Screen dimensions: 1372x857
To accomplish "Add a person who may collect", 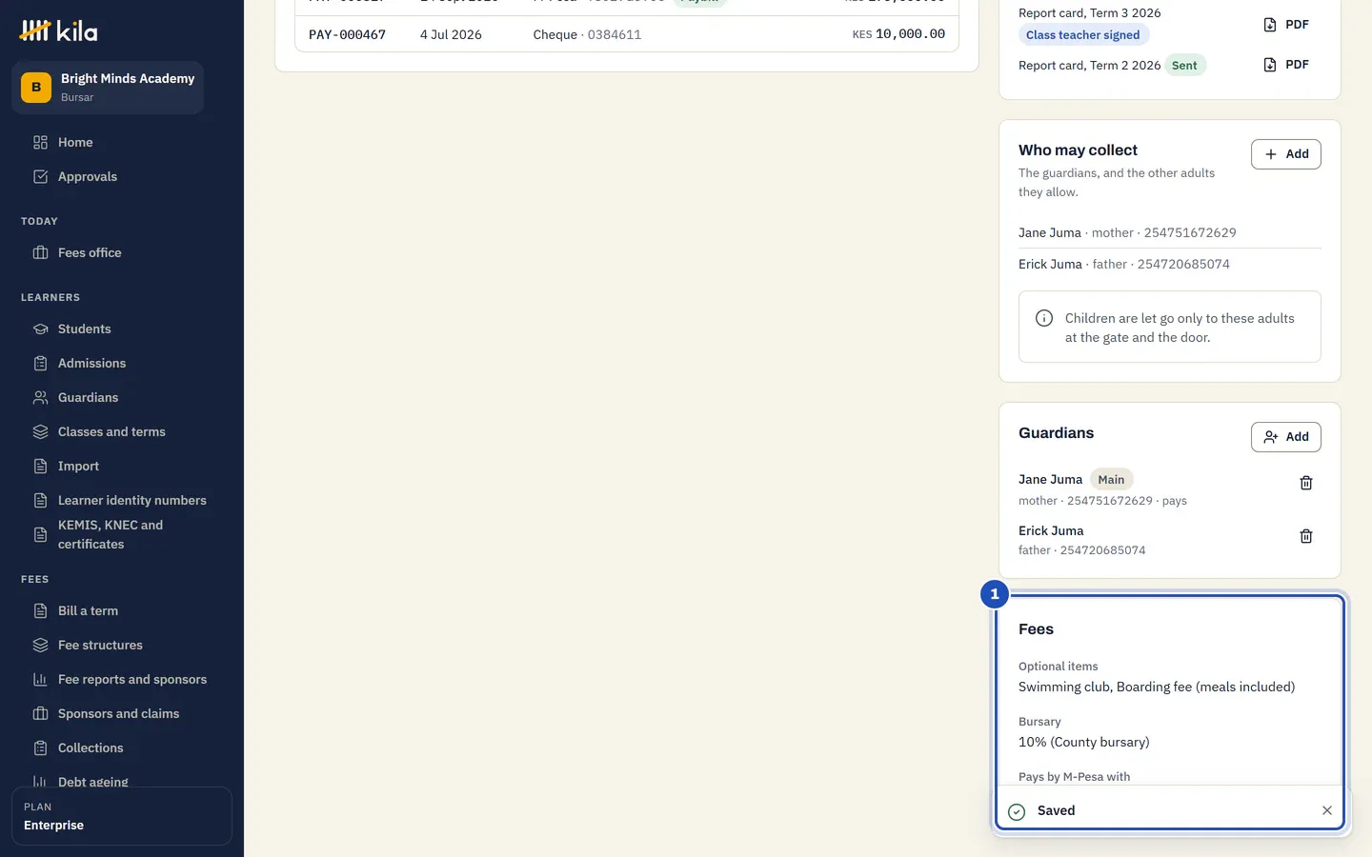I will point(1286,154).
